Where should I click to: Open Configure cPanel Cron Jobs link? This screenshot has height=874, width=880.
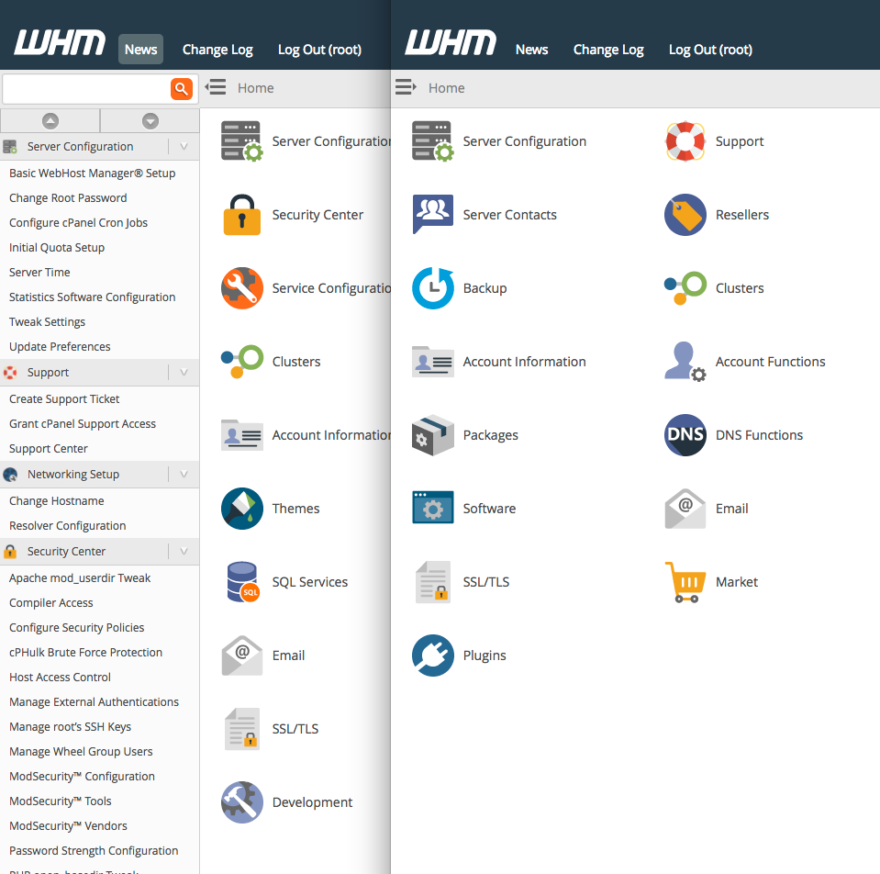click(x=79, y=223)
